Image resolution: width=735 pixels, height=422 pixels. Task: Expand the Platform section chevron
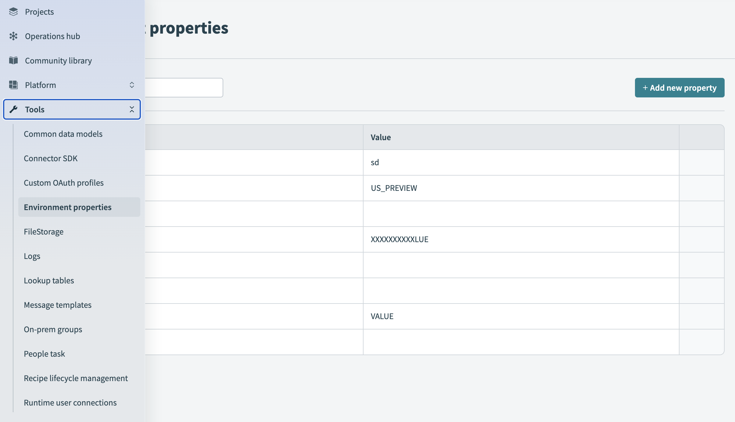[132, 85]
